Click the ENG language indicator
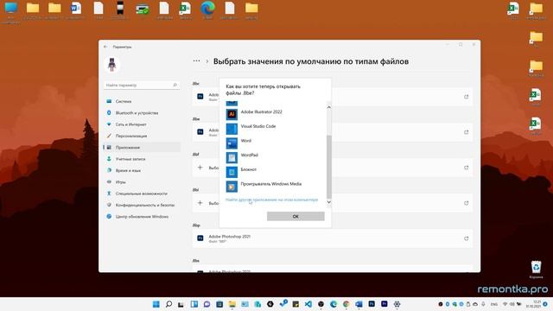Screen dimensions: 553x311 pos(494,304)
